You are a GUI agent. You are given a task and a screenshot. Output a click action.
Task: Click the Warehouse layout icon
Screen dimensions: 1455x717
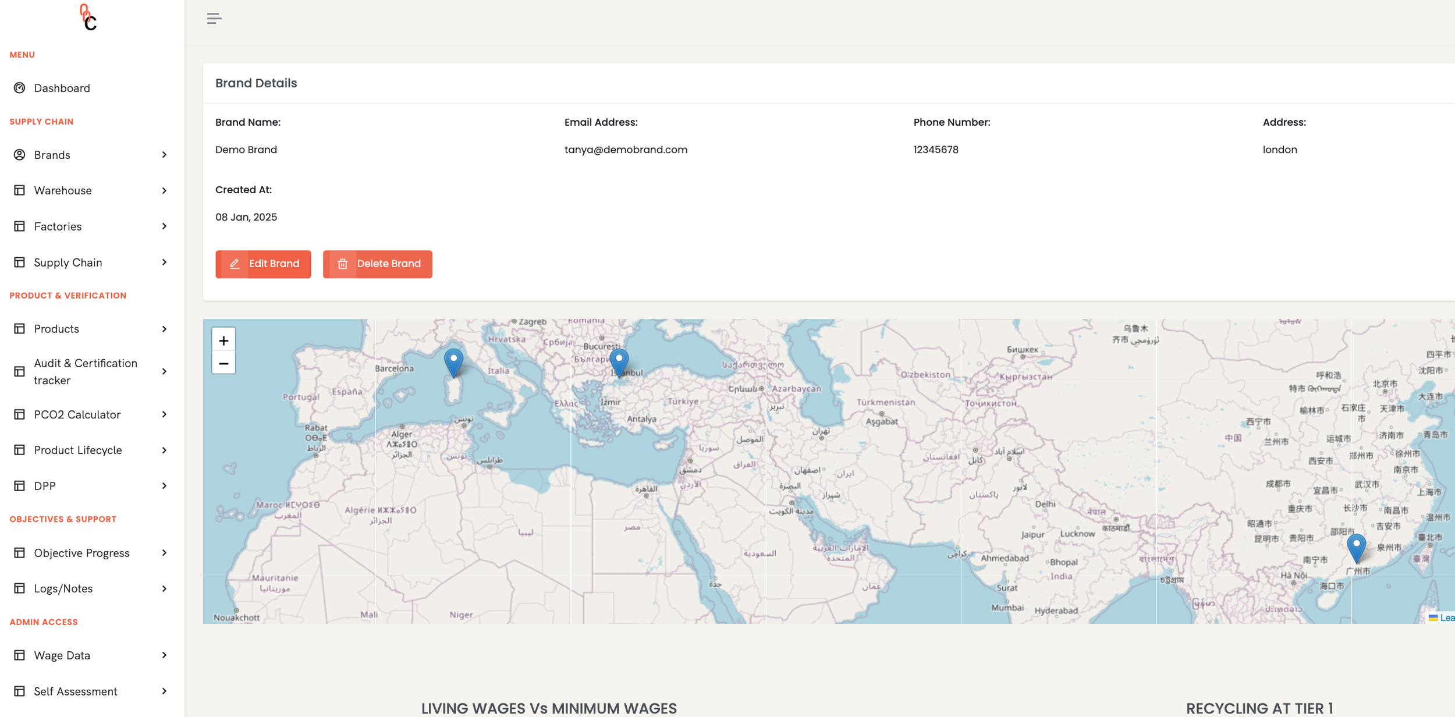[x=20, y=190]
